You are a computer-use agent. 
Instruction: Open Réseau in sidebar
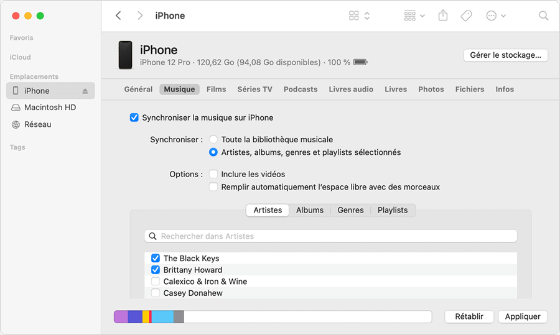[x=37, y=124]
